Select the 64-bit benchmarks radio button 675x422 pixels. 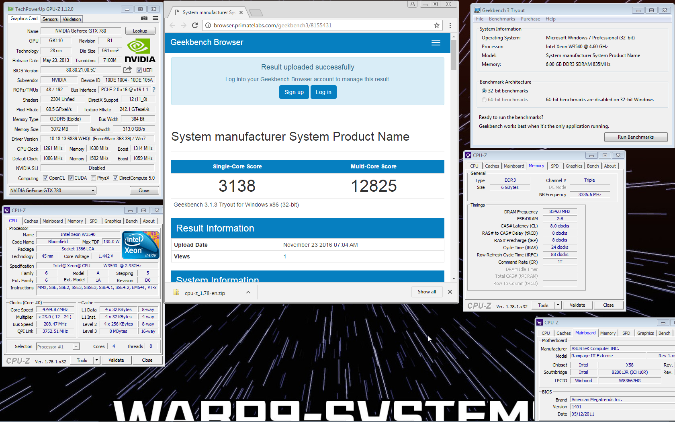click(484, 100)
